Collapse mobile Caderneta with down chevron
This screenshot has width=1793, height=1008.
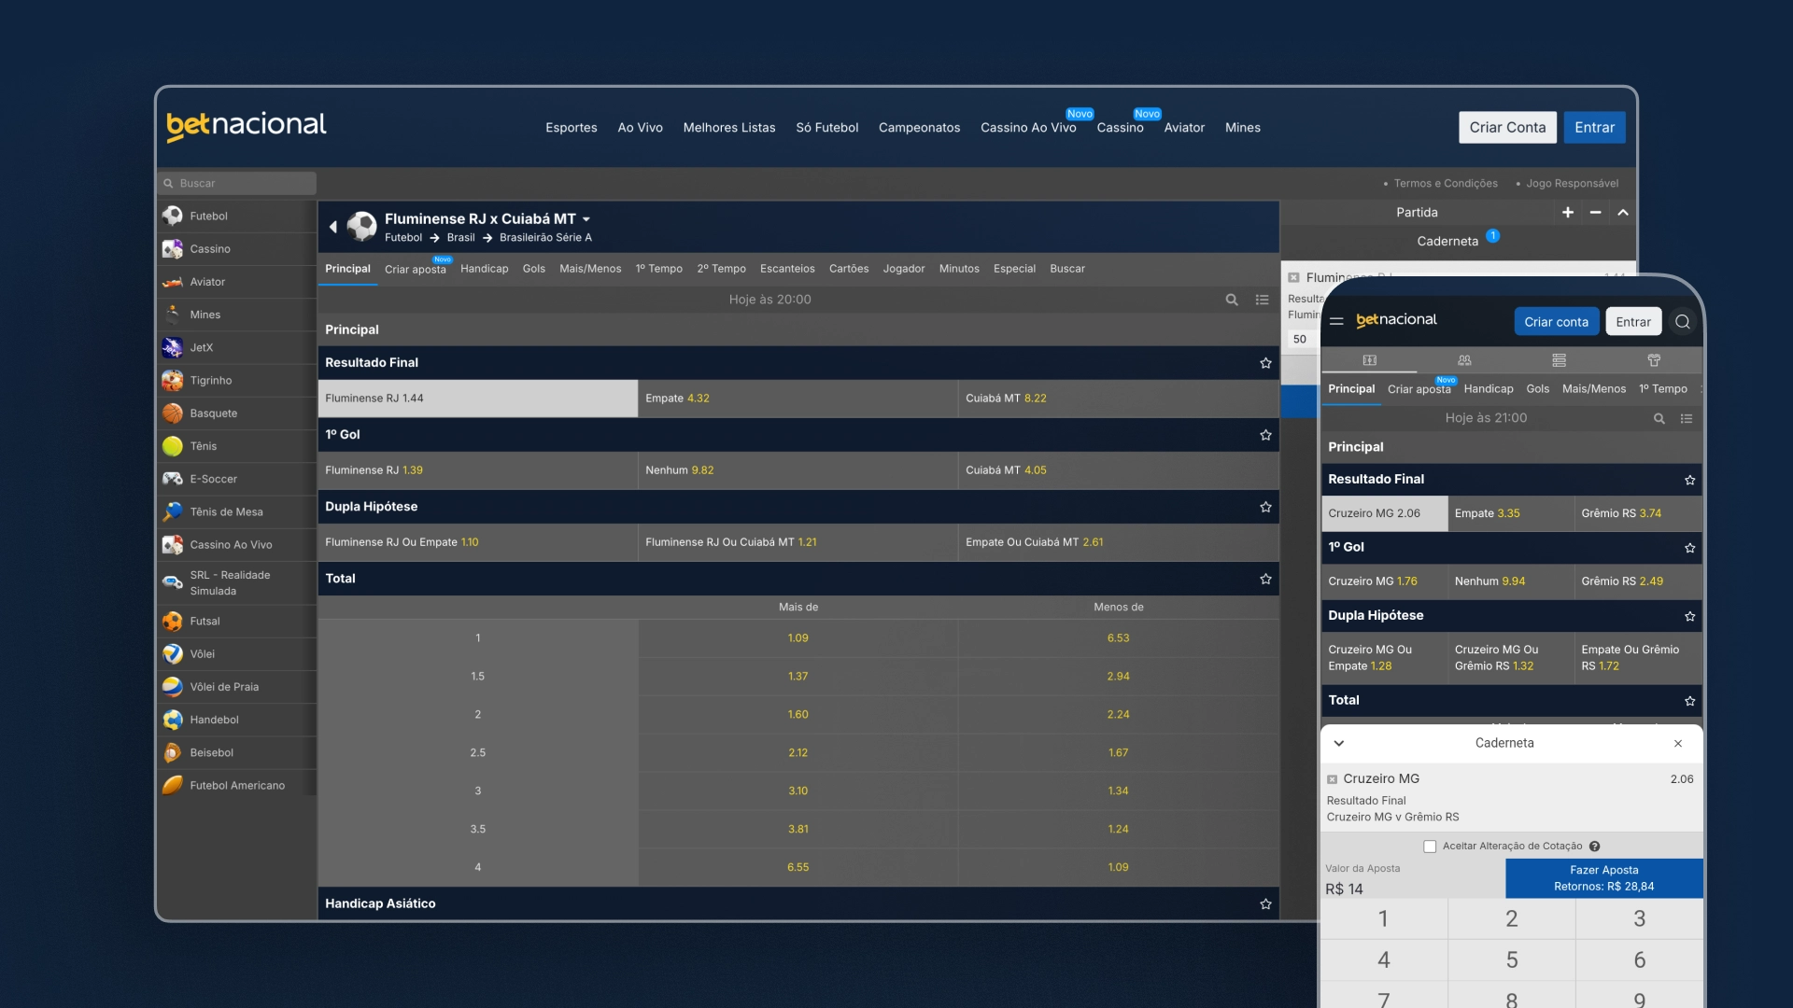[1339, 744]
